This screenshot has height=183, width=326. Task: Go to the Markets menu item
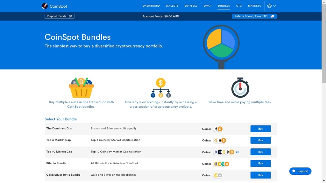click(254, 6)
